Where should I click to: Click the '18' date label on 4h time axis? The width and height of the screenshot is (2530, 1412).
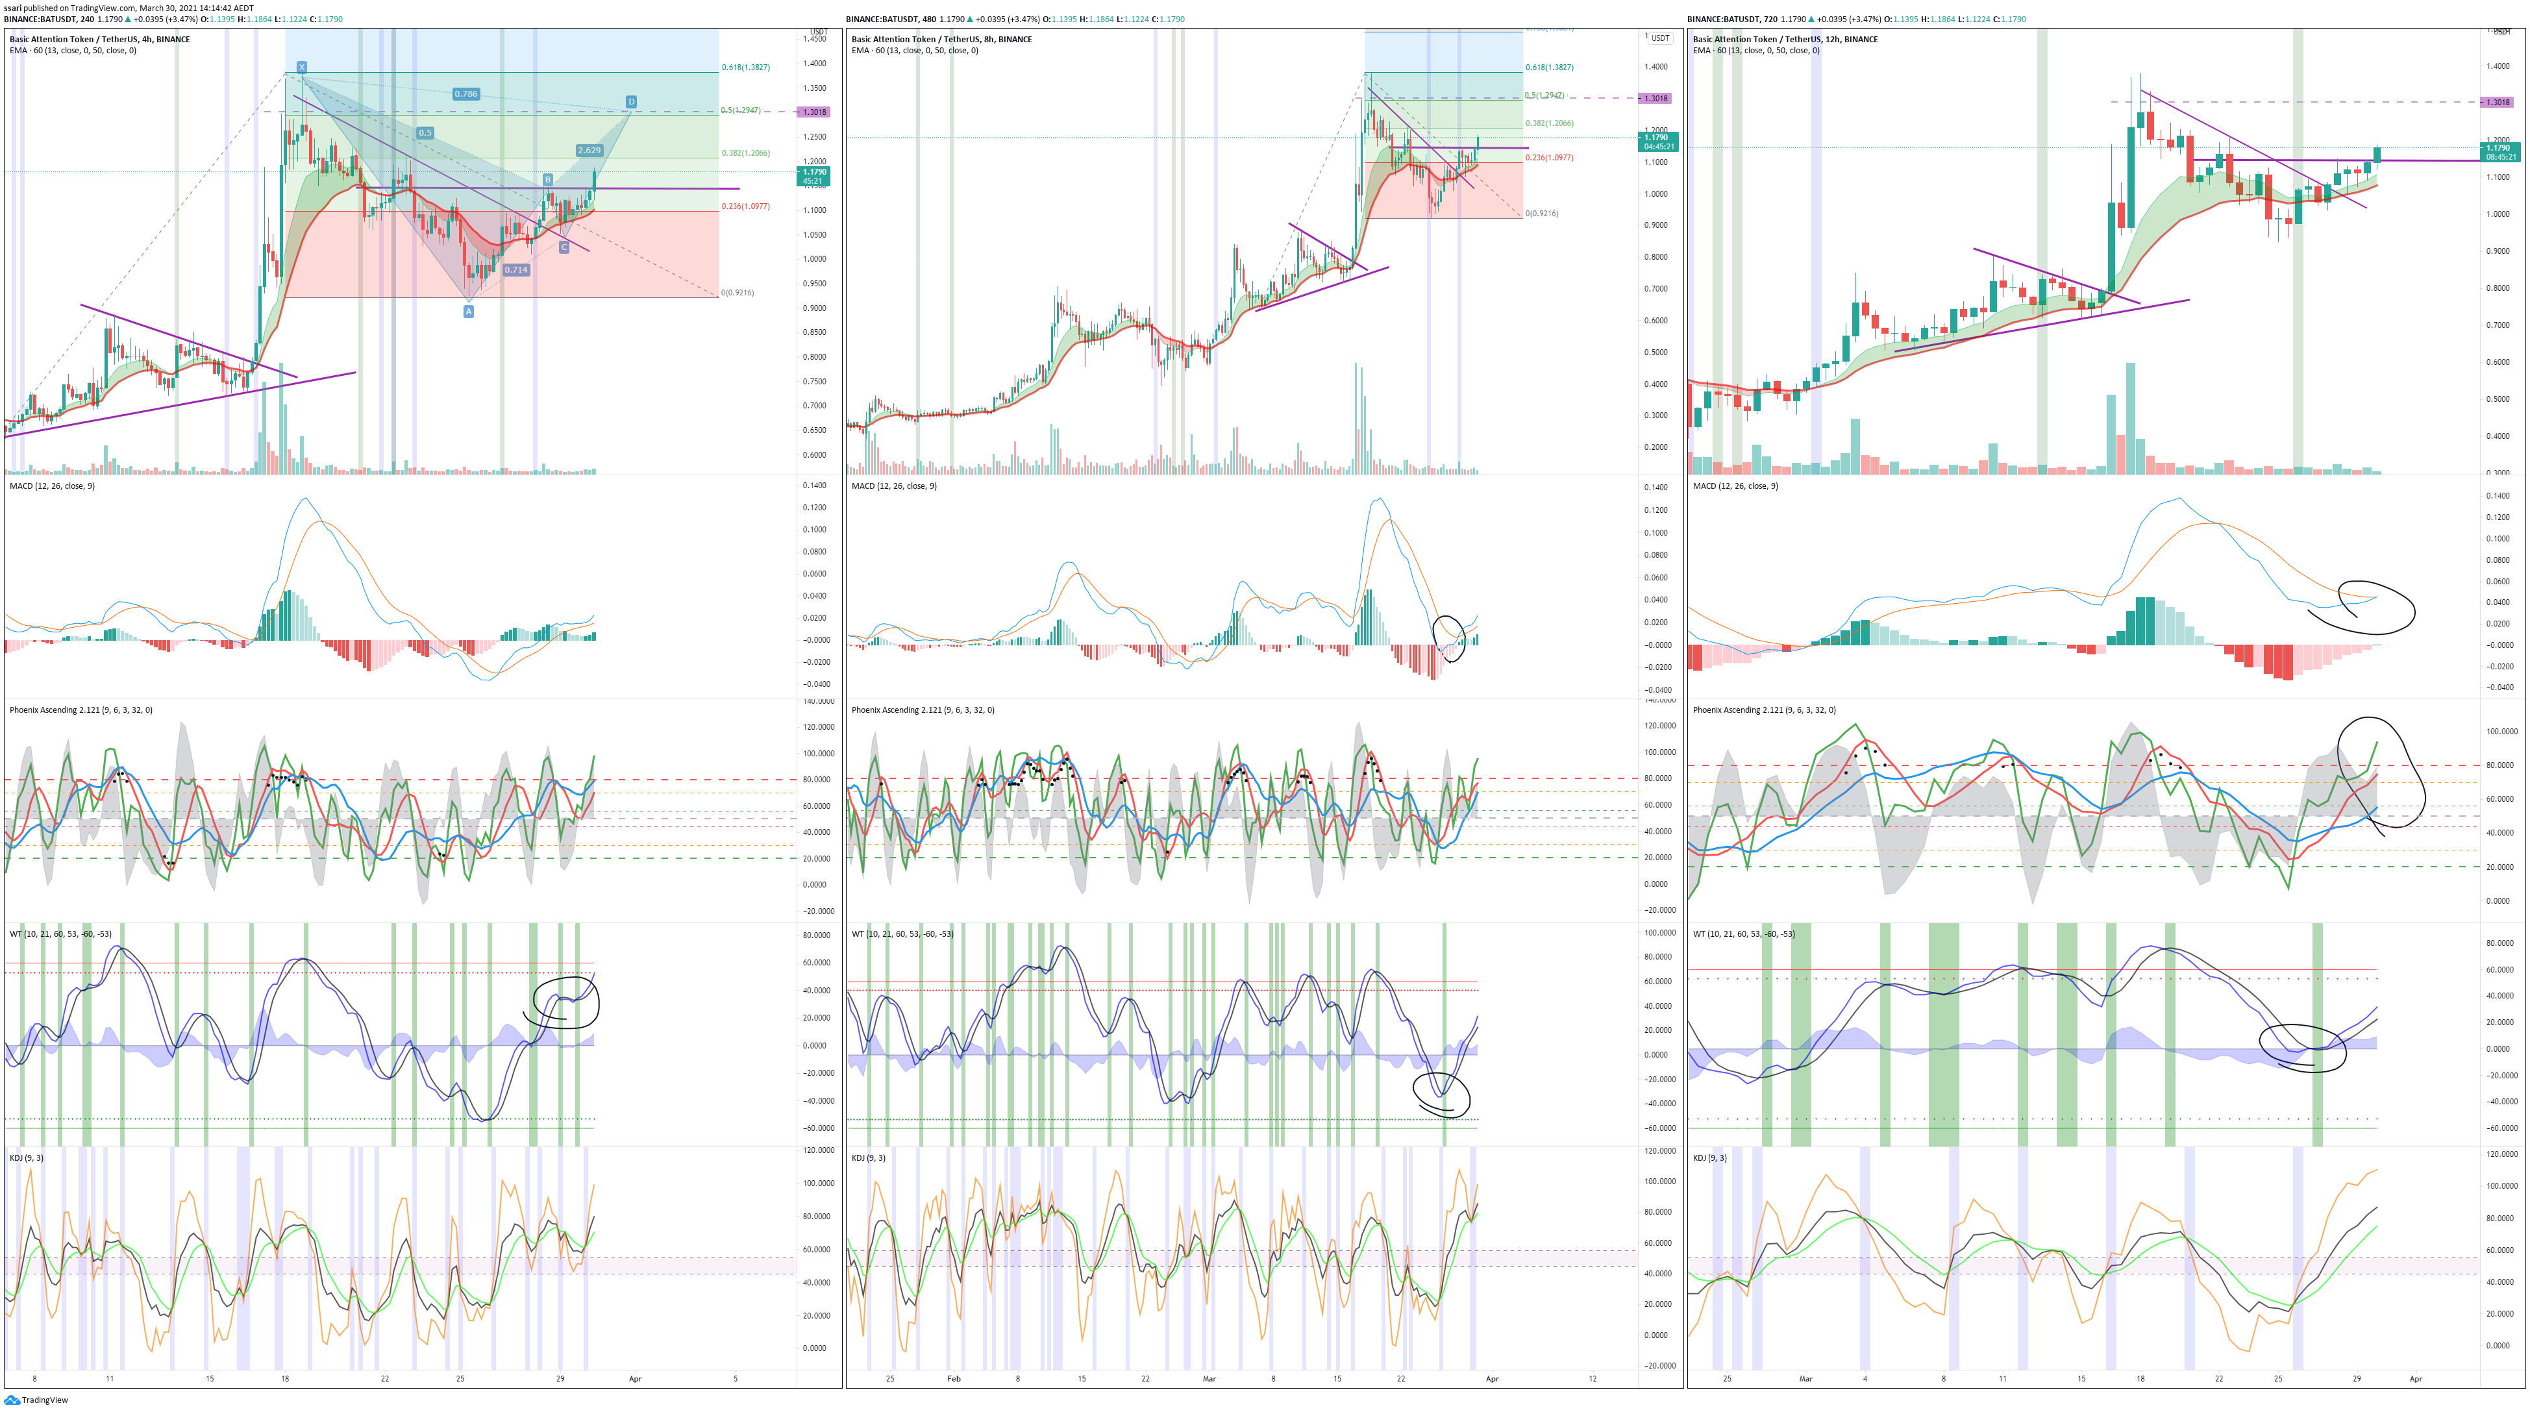point(285,1379)
